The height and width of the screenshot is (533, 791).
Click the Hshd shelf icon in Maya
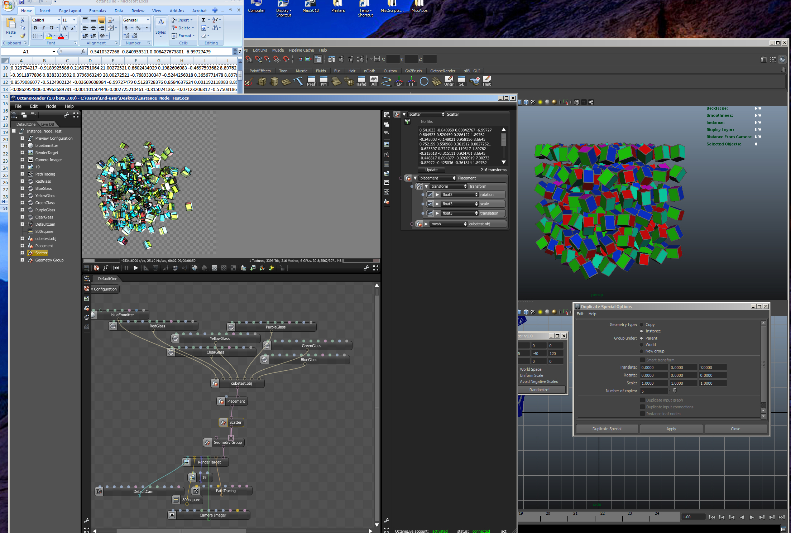[361, 81]
